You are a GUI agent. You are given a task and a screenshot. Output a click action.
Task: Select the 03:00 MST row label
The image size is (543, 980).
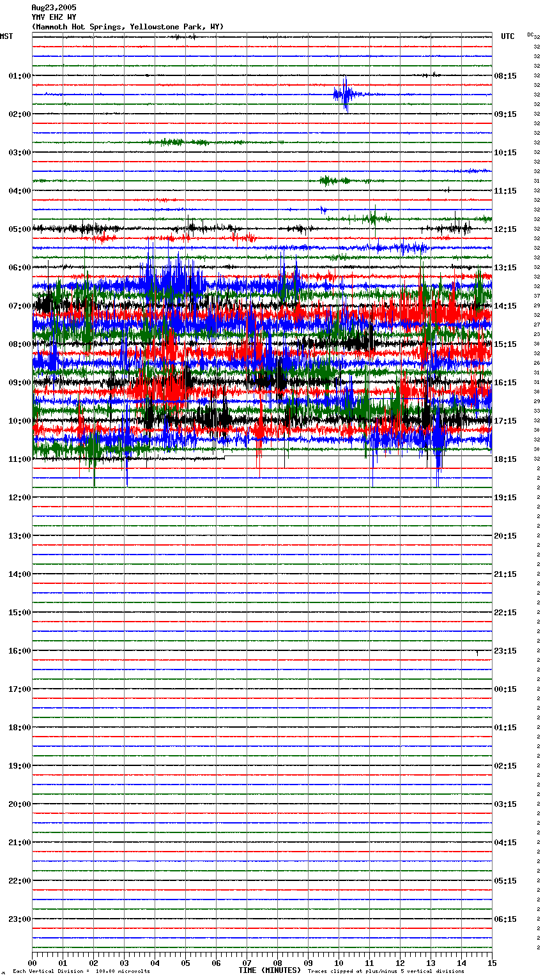(x=20, y=153)
